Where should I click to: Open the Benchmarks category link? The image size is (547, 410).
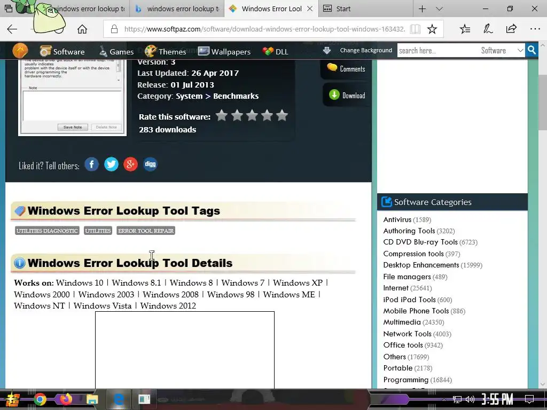pyautogui.click(x=236, y=96)
